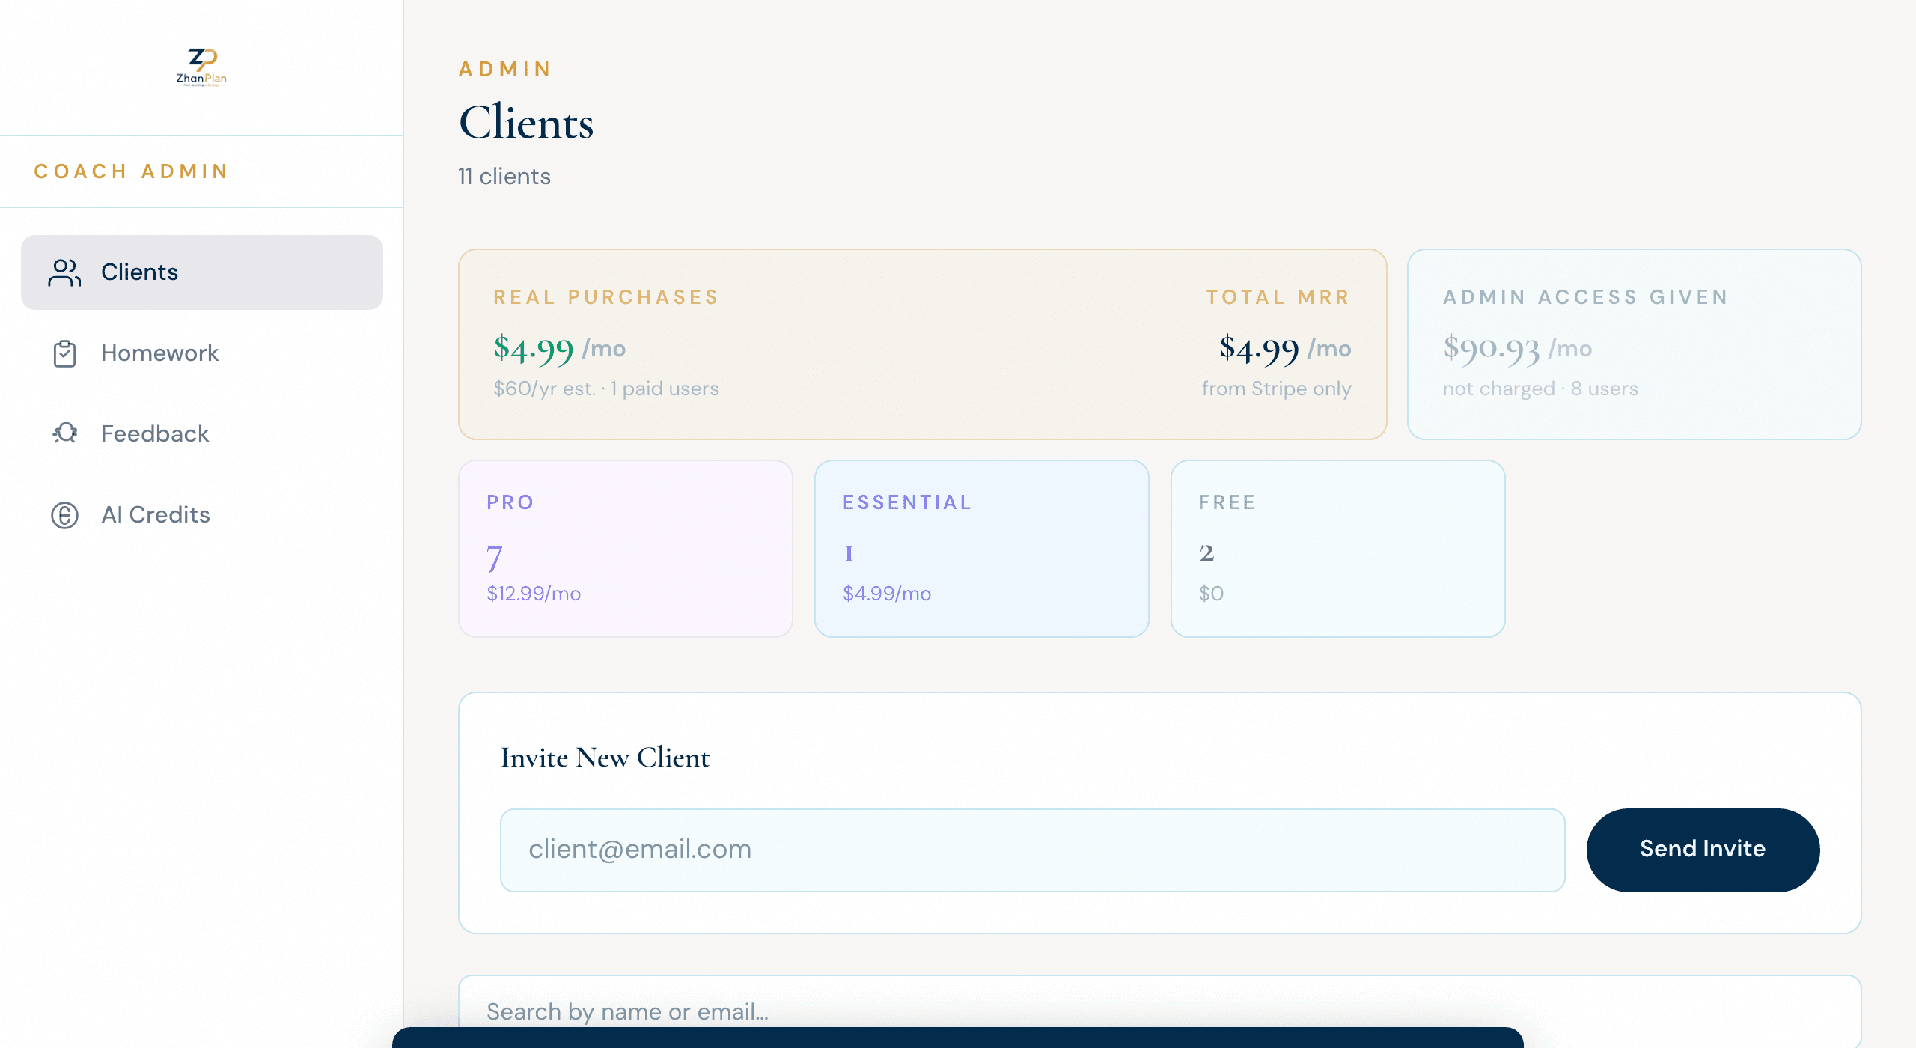Click the 'not charged · 8 users' caption
Viewport: 1916px width, 1048px height.
pyautogui.click(x=1540, y=389)
